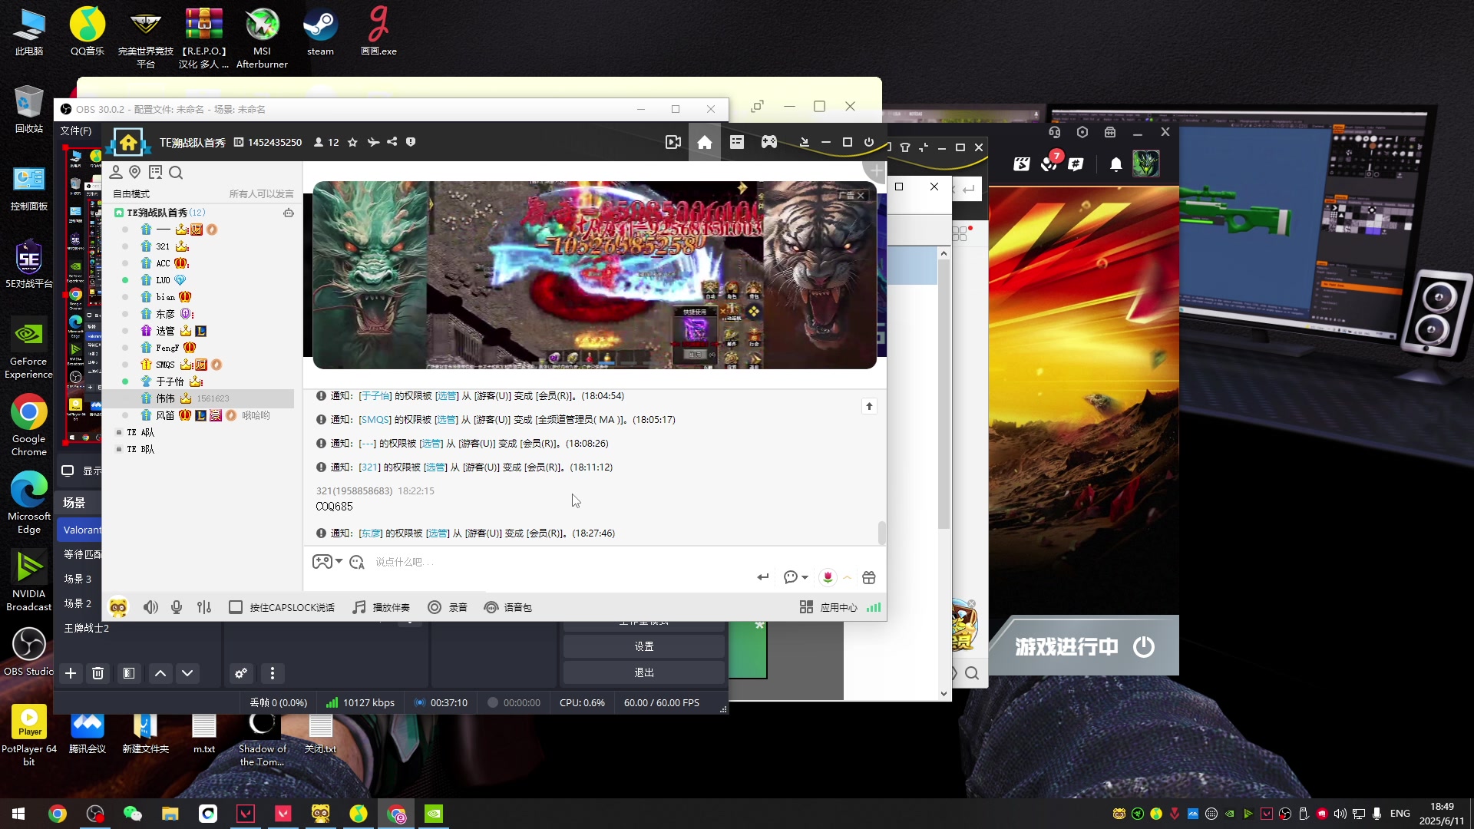Open the three-dot more menu in OBS

(x=273, y=673)
